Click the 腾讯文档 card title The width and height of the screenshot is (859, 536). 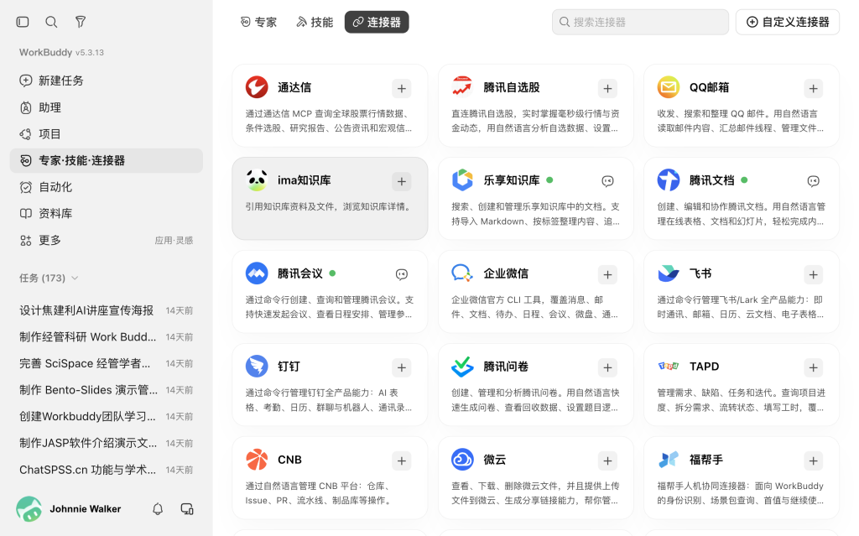[711, 180]
